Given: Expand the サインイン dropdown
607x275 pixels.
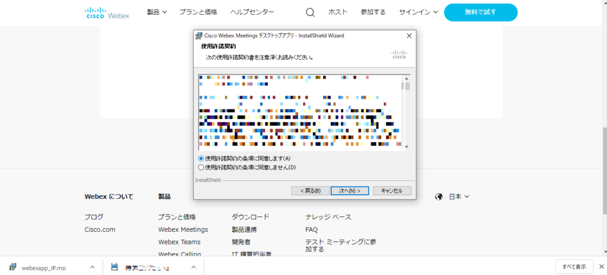Looking at the screenshot, I should coord(418,12).
